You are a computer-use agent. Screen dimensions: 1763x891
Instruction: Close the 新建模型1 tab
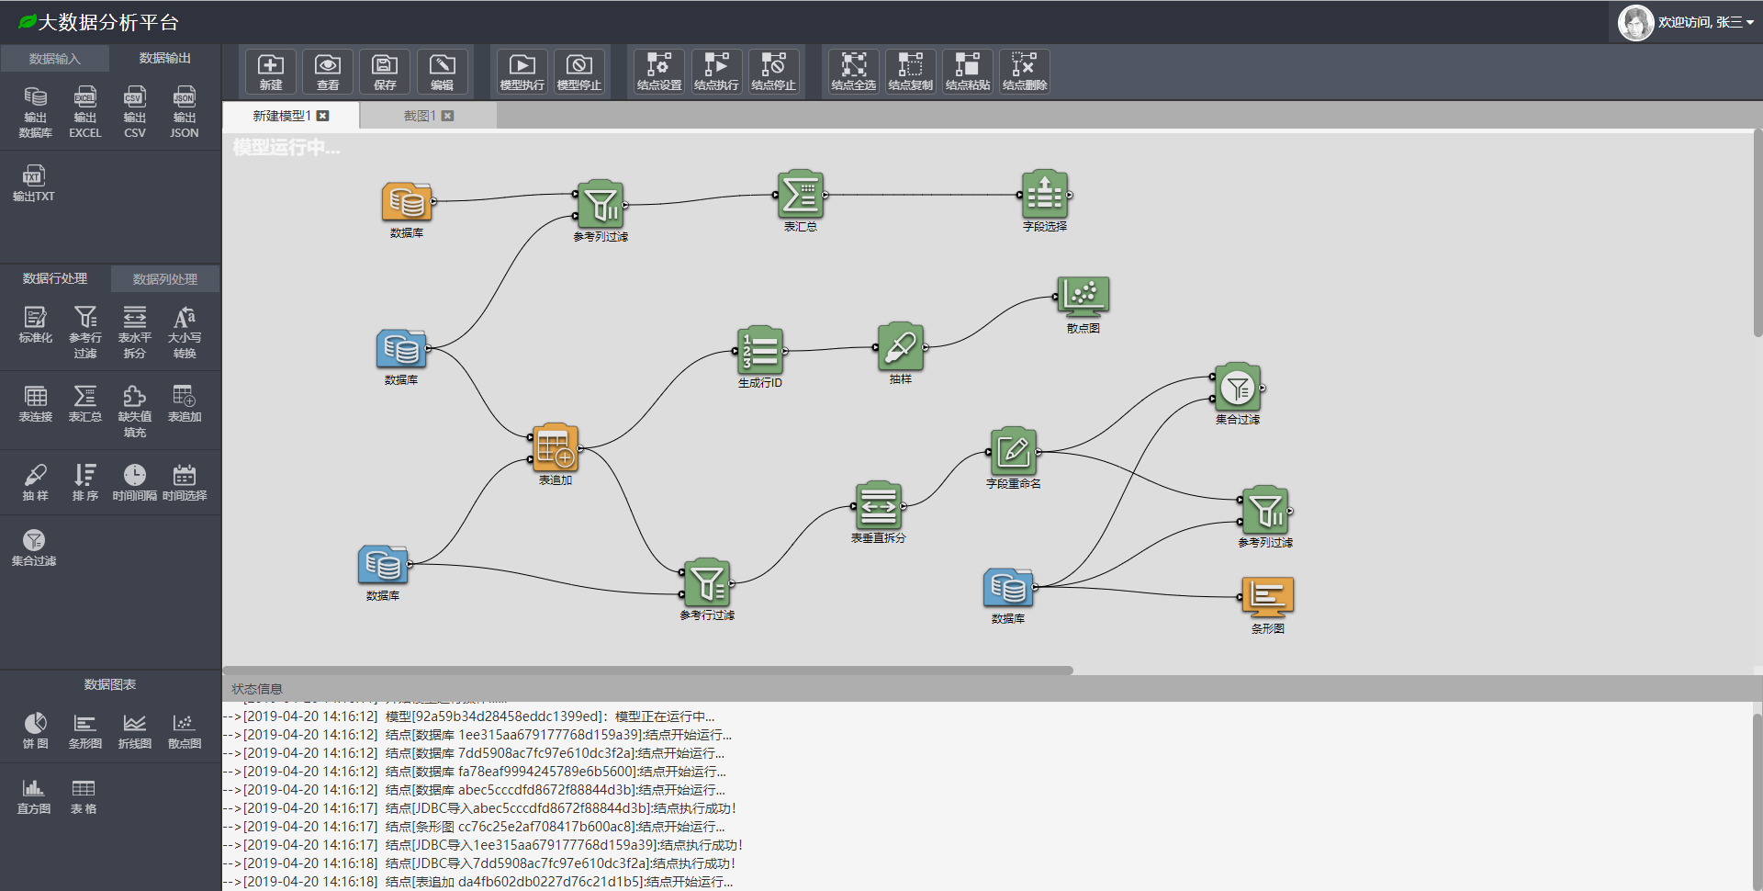point(322,116)
